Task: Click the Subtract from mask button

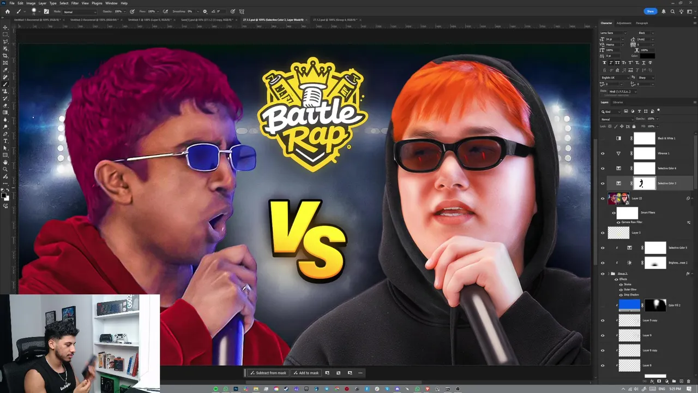Action: (268, 373)
